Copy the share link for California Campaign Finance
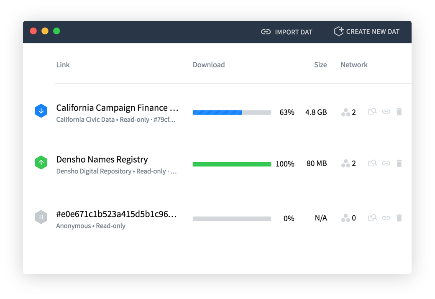 pyautogui.click(x=386, y=112)
